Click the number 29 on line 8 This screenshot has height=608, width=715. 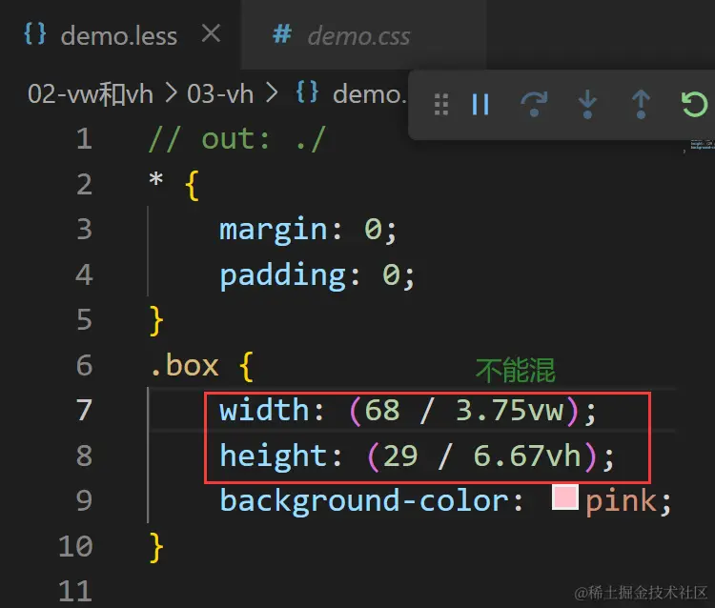coord(400,456)
